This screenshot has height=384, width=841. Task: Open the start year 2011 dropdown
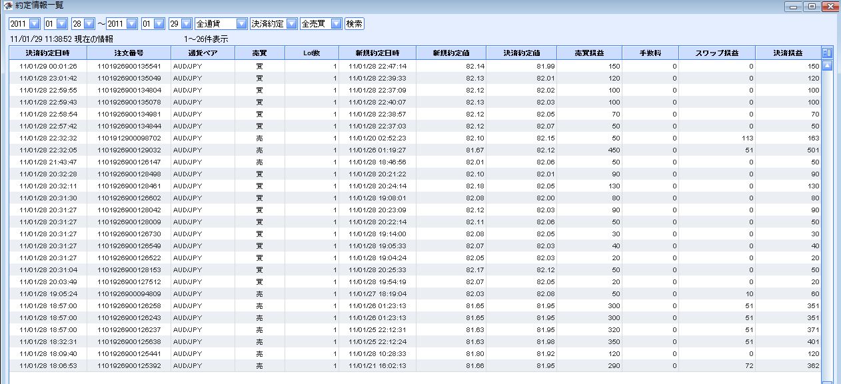pyautogui.click(x=34, y=23)
